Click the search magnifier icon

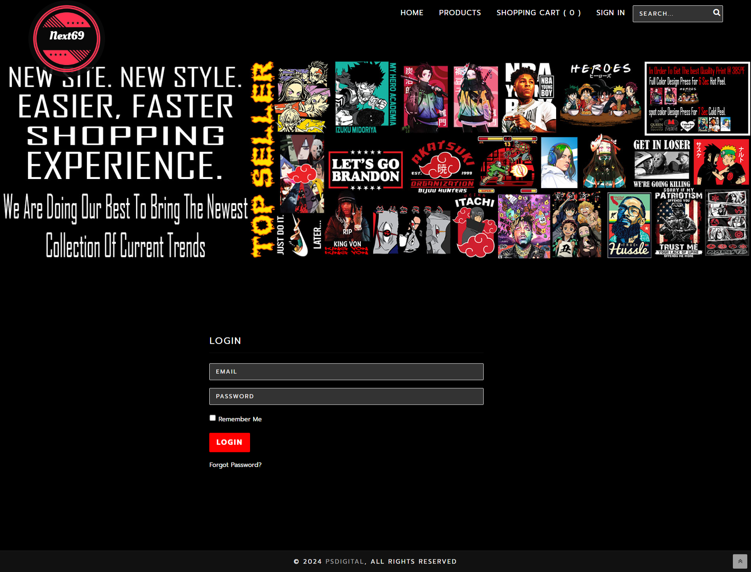[716, 13]
